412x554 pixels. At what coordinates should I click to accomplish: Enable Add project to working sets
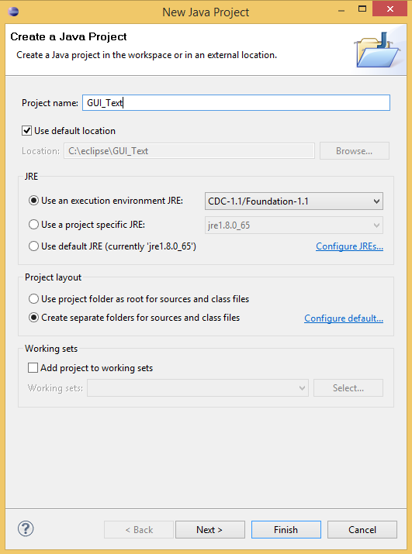point(33,368)
